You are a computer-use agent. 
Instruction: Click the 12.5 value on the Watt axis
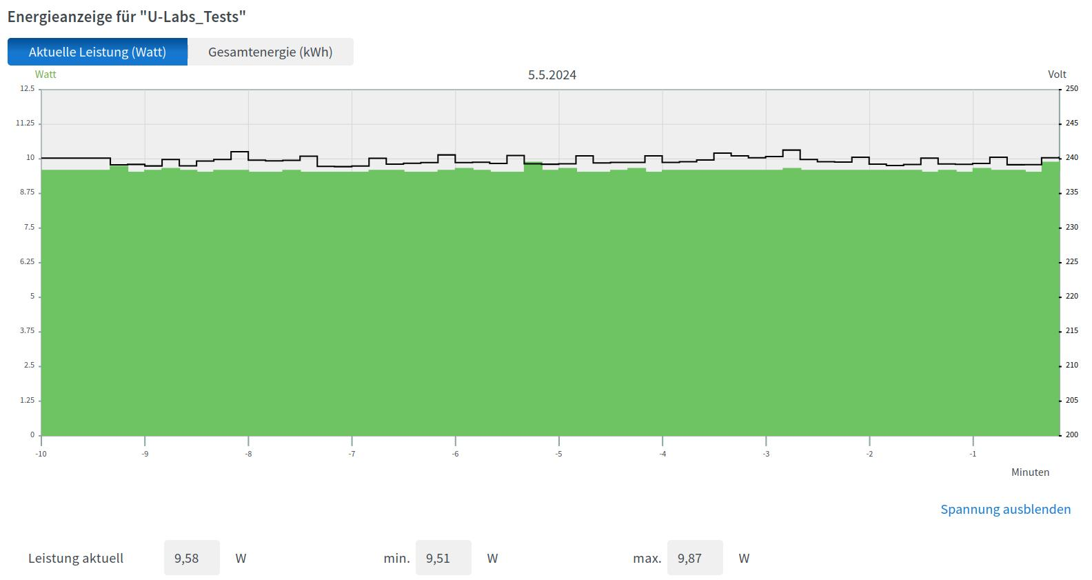(x=28, y=88)
